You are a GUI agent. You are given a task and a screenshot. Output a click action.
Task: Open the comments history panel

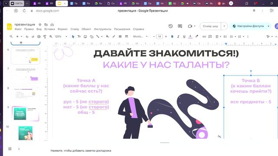click(x=180, y=26)
